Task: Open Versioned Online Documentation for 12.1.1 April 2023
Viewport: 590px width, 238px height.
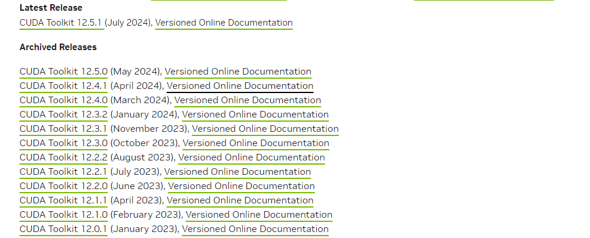Action: pos(240,200)
